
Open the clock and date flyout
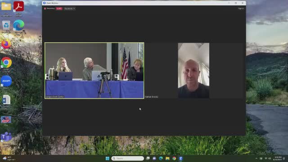pos(277,158)
